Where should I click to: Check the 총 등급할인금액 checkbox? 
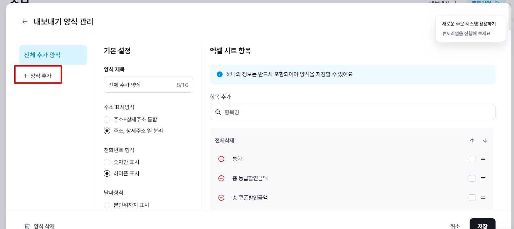[x=472, y=178]
